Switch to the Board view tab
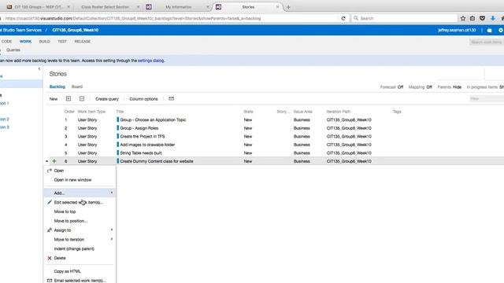The width and height of the screenshot is (504, 283). (77, 86)
